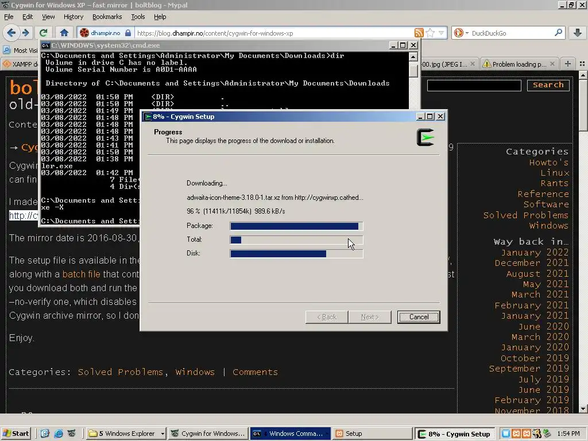Open the Howto's category link
The width and height of the screenshot is (588, 441).
(548, 163)
